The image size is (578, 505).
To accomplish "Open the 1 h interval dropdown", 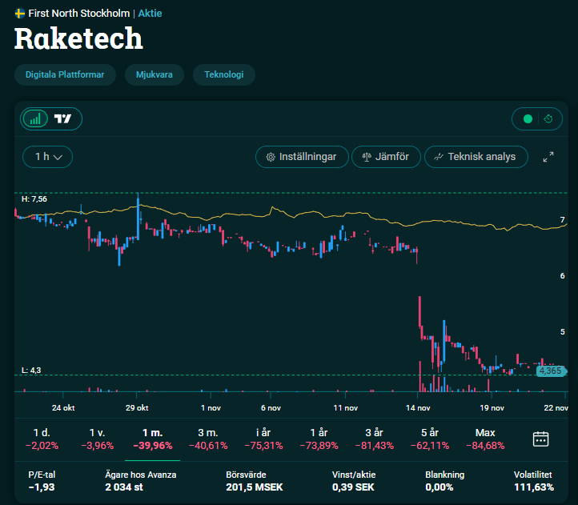I will 47,157.
